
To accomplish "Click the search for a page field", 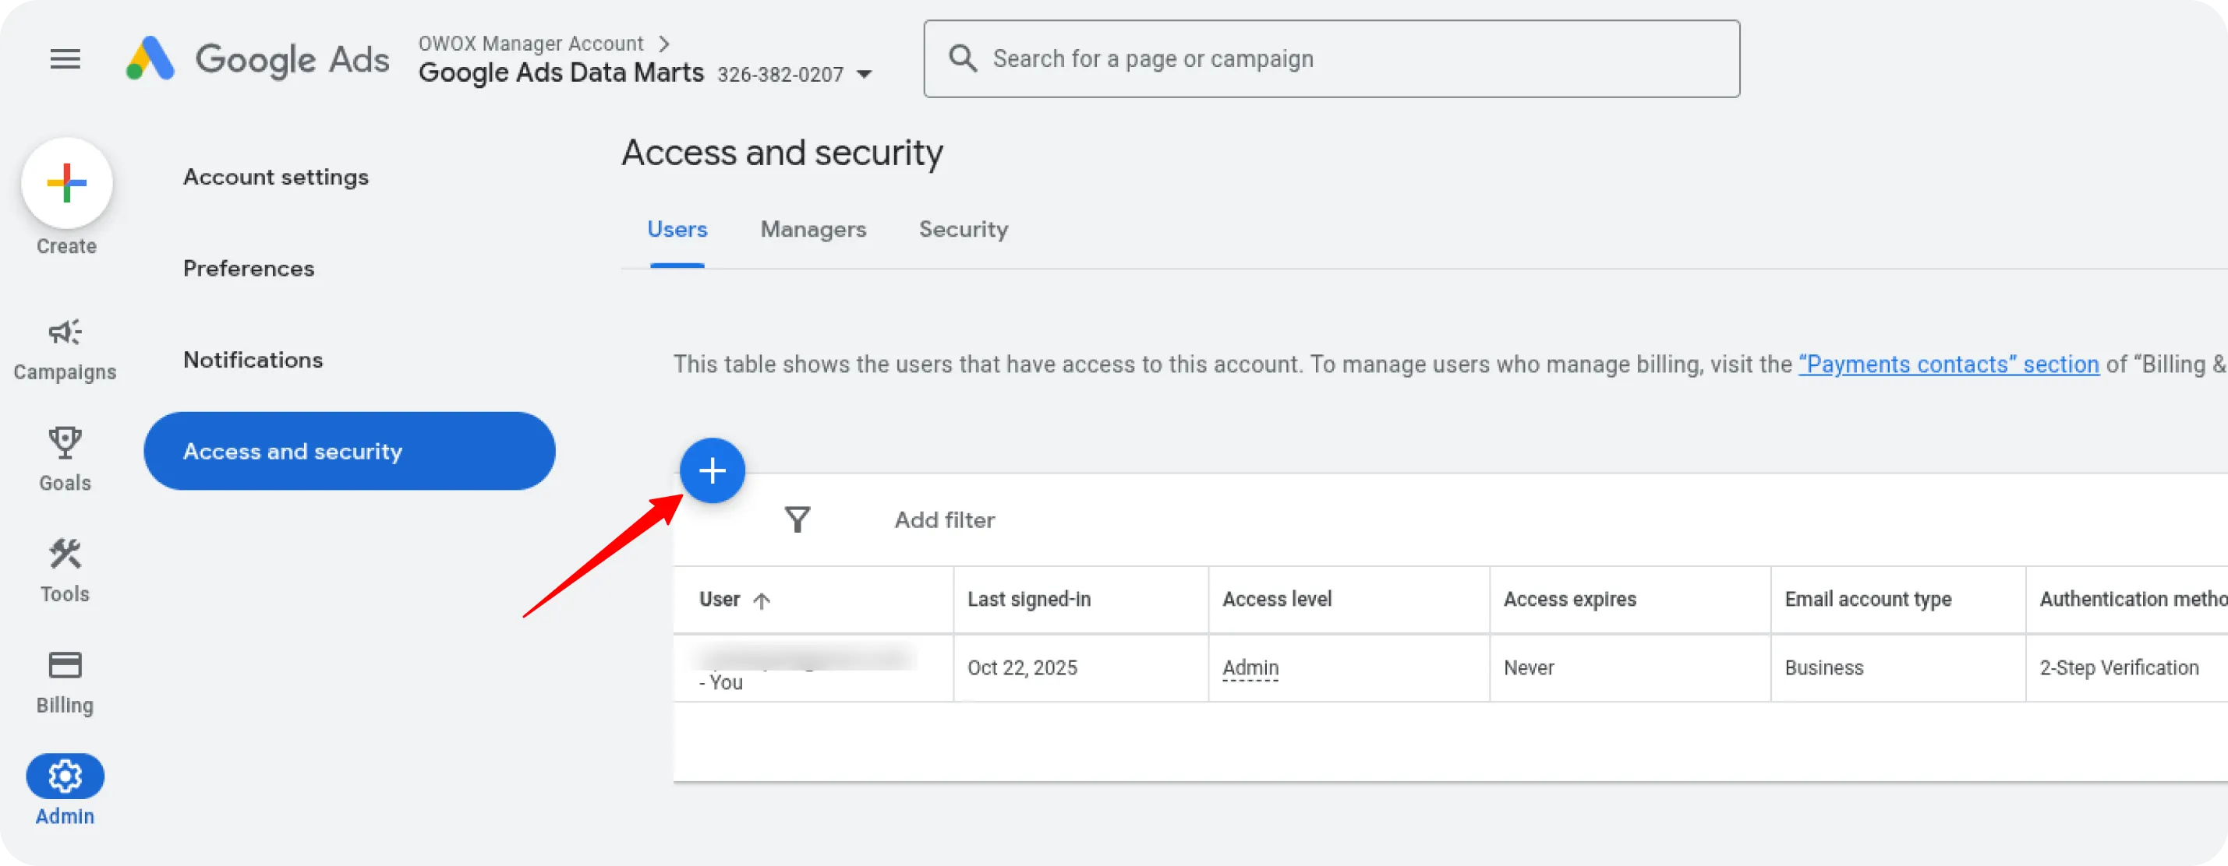I will [1211, 58].
